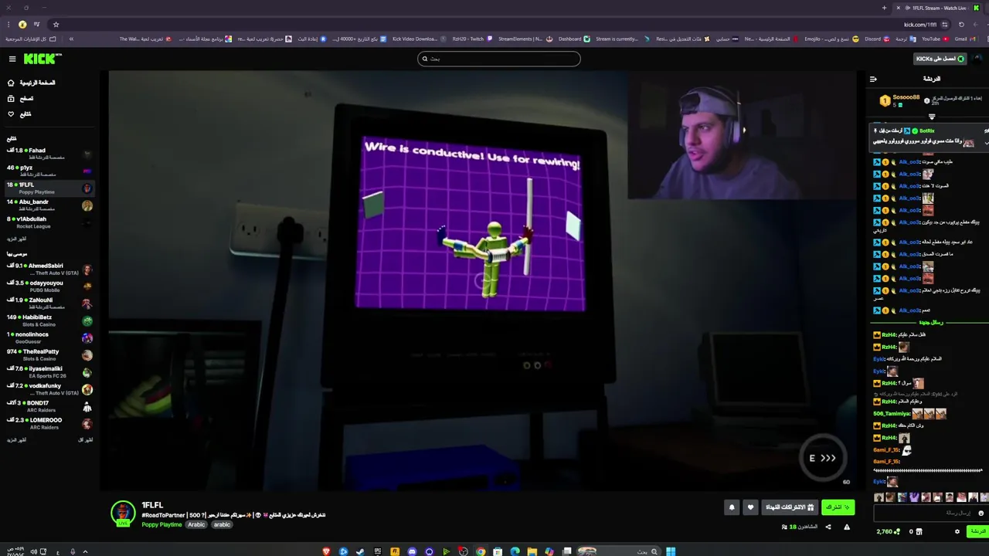The image size is (989, 556).
Task: Focus the Kick search field
Action: 499,59
